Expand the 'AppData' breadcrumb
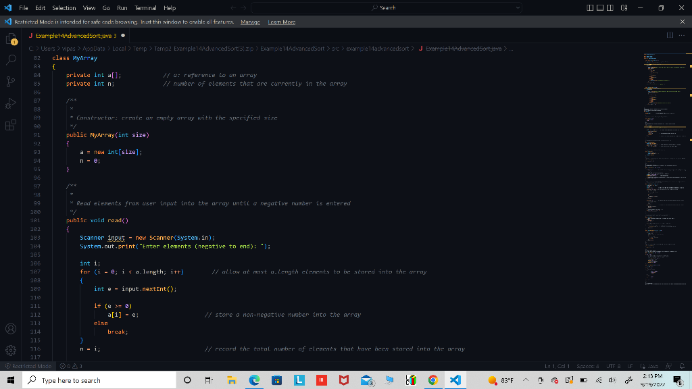The height and width of the screenshot is (389, 692). tap(93, 49)
